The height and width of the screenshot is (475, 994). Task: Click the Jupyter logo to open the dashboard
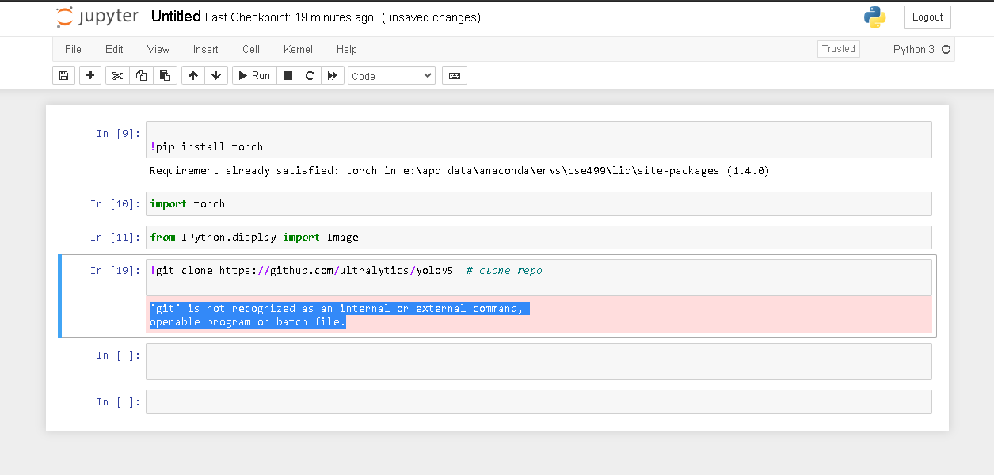click(97, 17)
